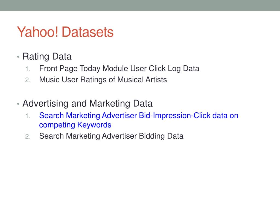This screenshot has height=210, width=280.
Task: Click list number 1 before Front Page Today
Action: (x=28, y=69)
